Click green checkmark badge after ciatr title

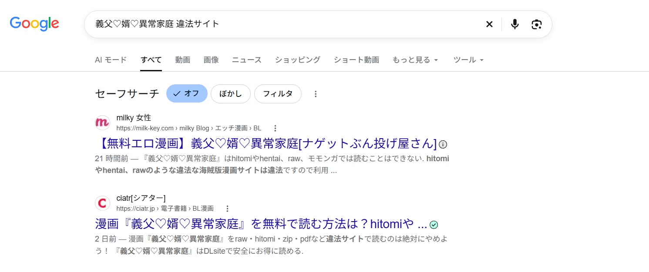(434, 225)
